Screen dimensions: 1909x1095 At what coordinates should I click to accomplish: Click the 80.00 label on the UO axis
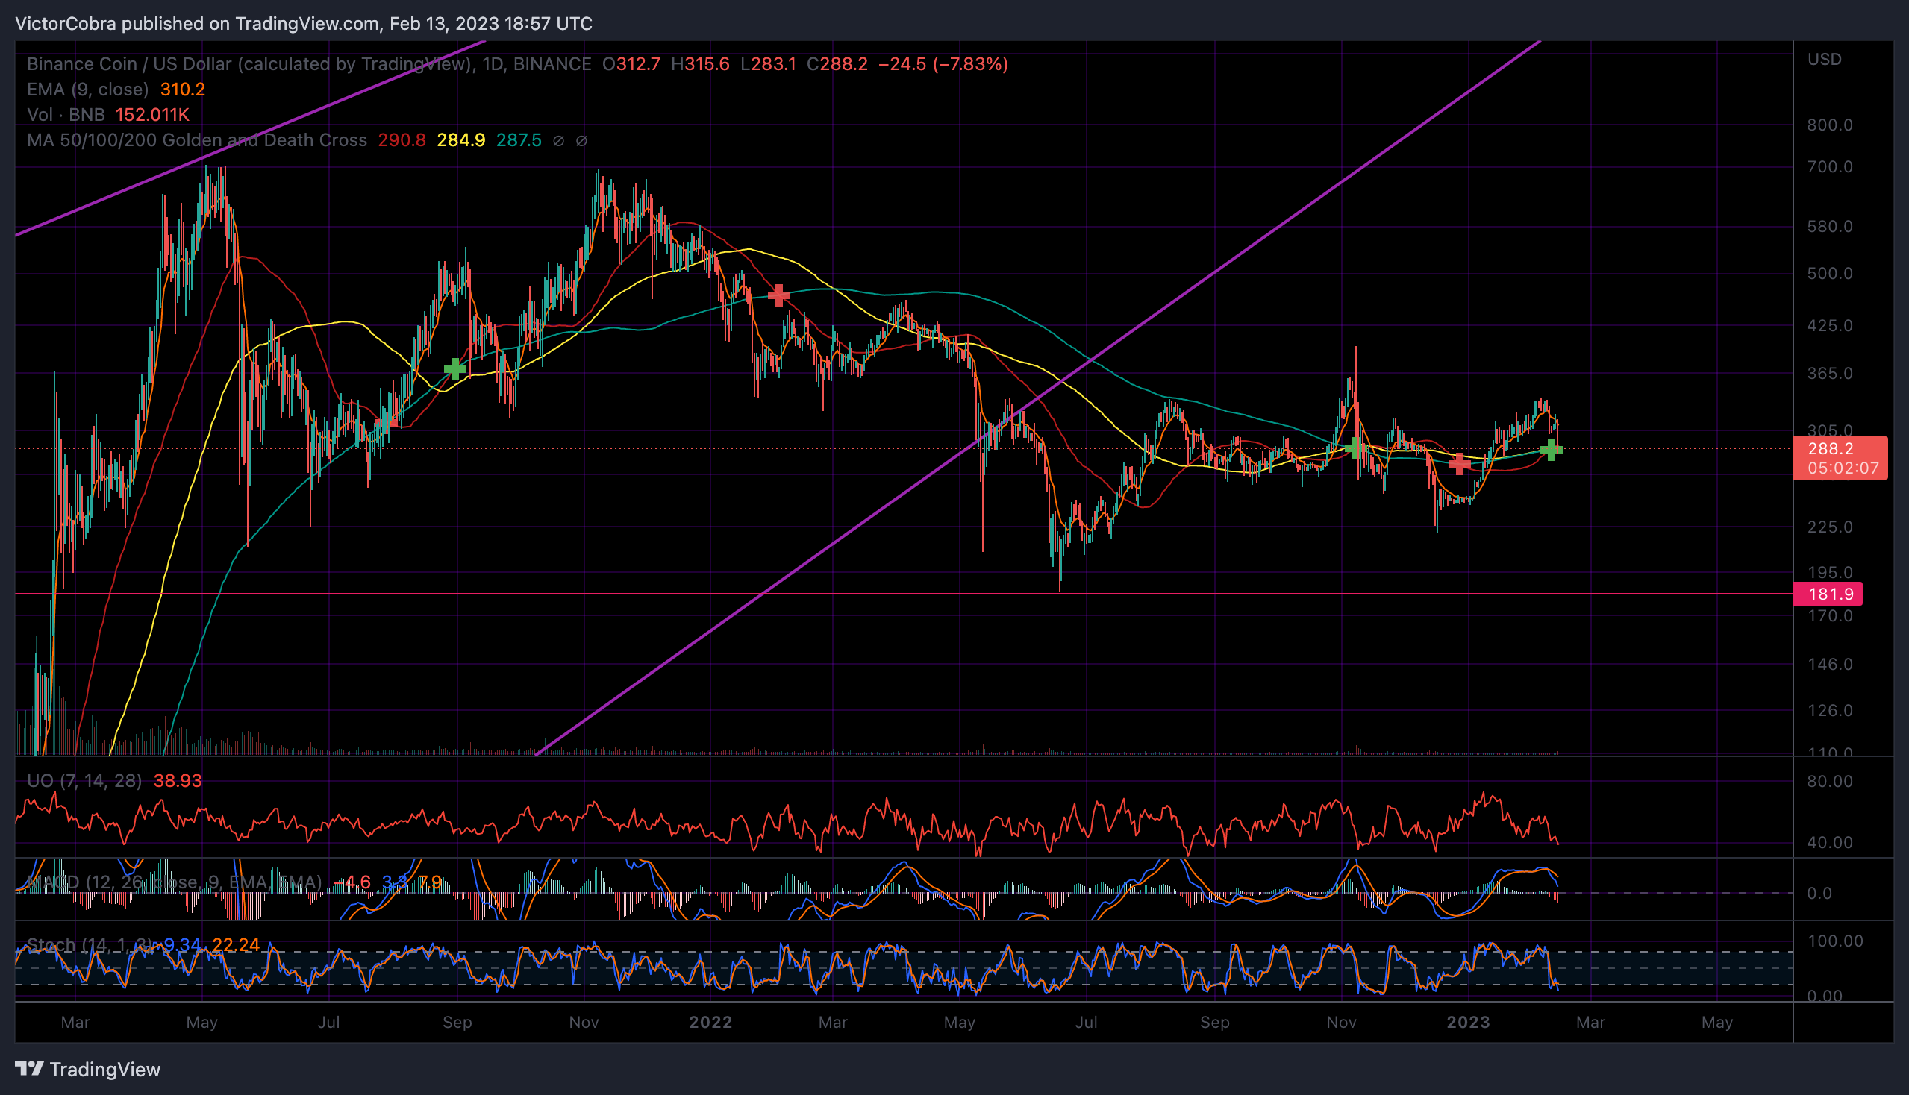click(1830, 782)
